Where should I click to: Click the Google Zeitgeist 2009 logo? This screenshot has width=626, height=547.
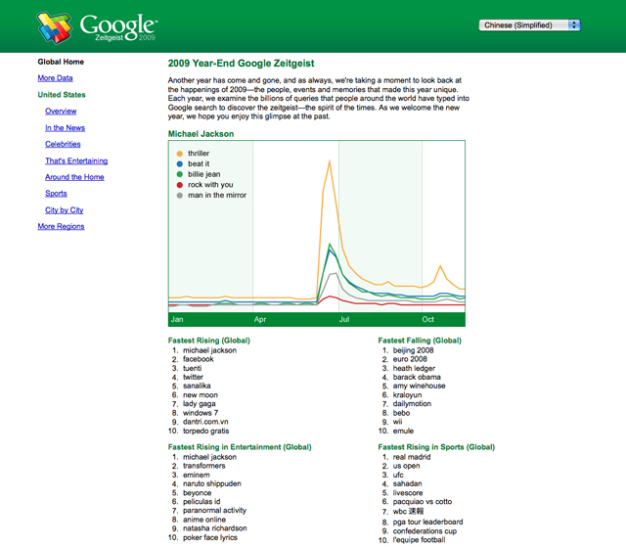pos(97,27)
